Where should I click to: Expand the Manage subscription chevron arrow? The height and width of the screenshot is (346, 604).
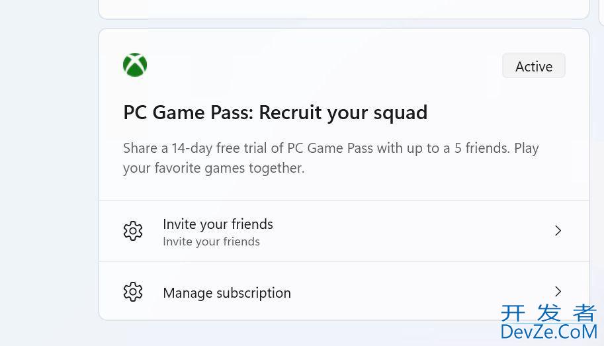tap(558, 292)
